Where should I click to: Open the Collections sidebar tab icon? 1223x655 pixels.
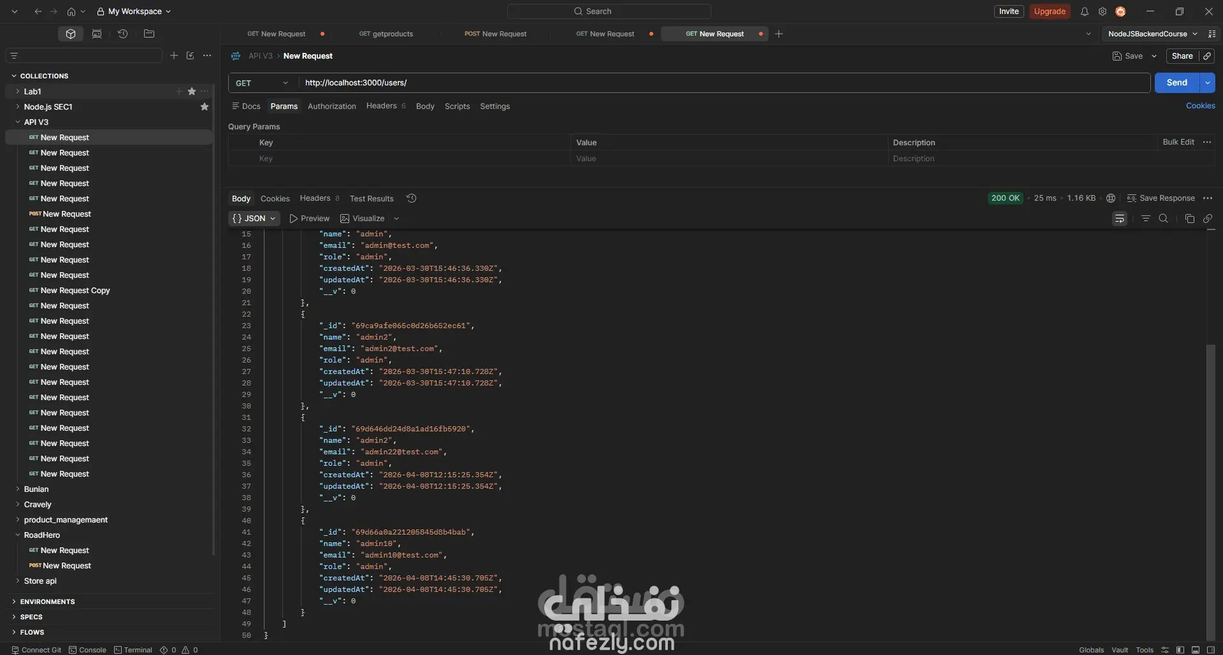click(71, 34)
